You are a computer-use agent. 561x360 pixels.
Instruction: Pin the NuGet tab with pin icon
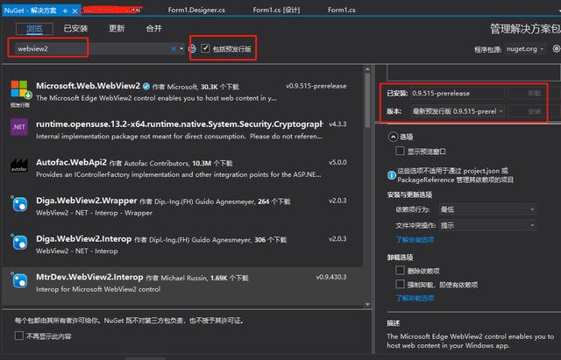point(65,11)
